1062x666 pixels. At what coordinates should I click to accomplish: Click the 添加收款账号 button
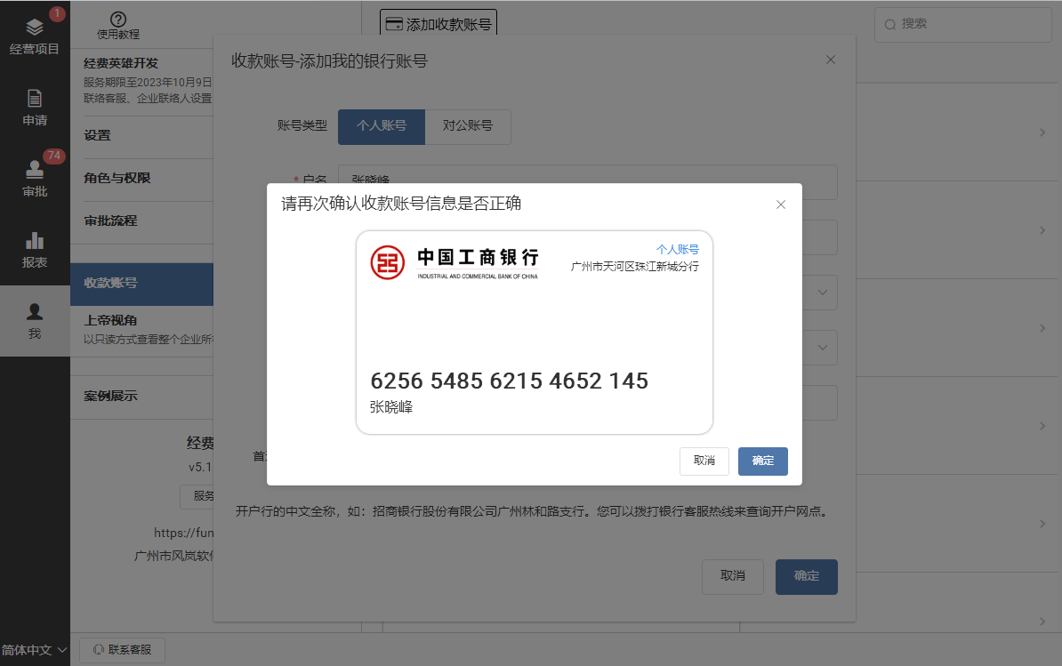pyautogui.click(x=438, y=24)
